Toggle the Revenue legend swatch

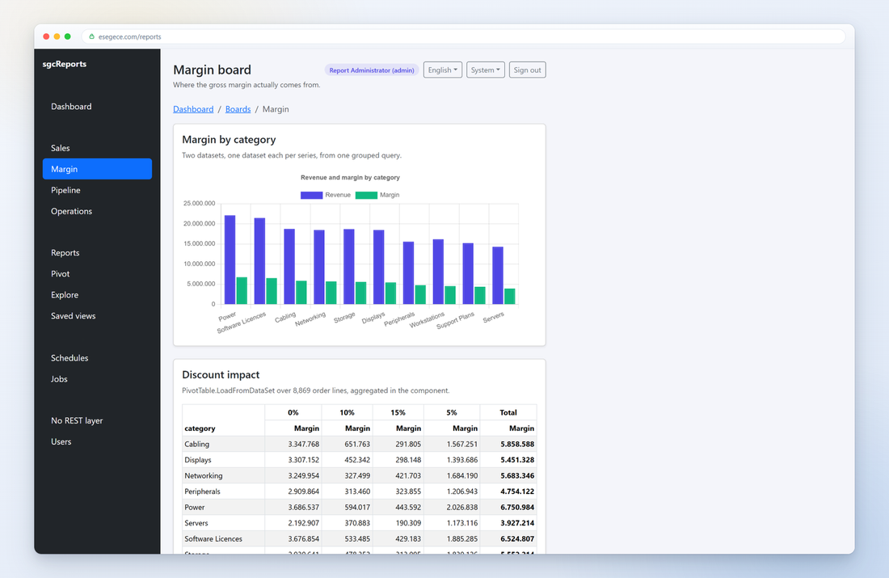(x=311, y=195)
